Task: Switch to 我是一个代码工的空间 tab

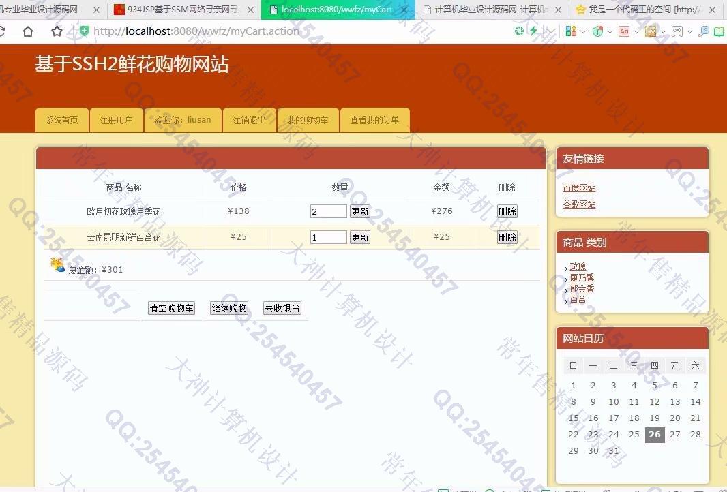Action: click(x=644, y=10)
